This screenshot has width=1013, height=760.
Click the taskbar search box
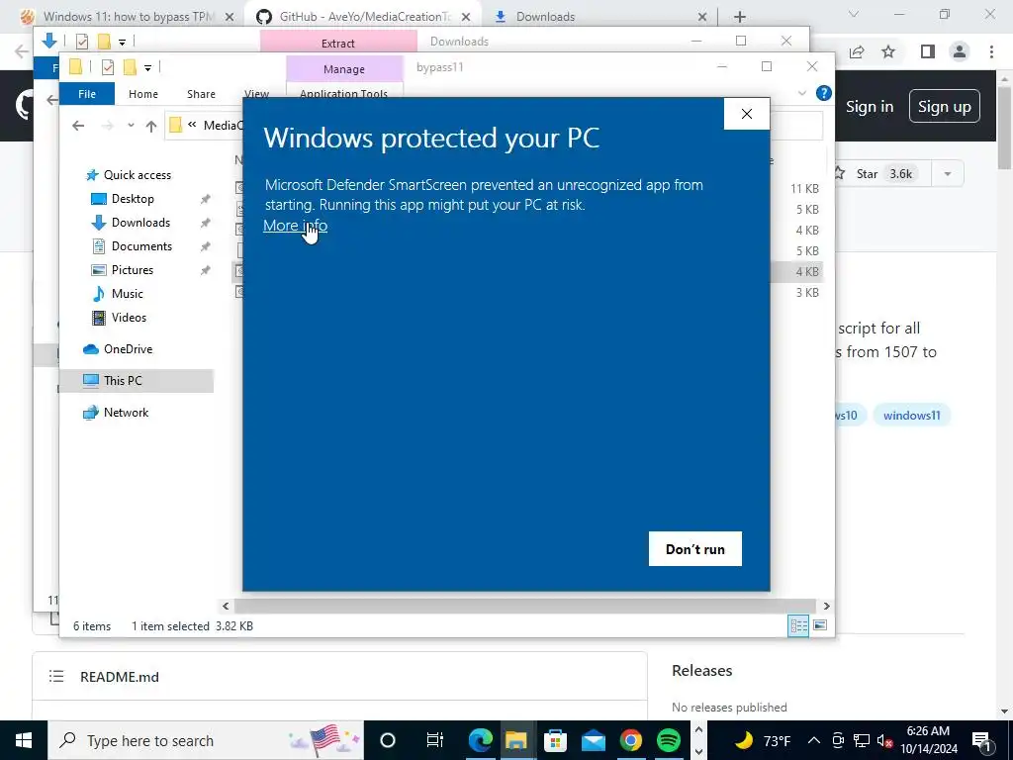coord(206,740)
